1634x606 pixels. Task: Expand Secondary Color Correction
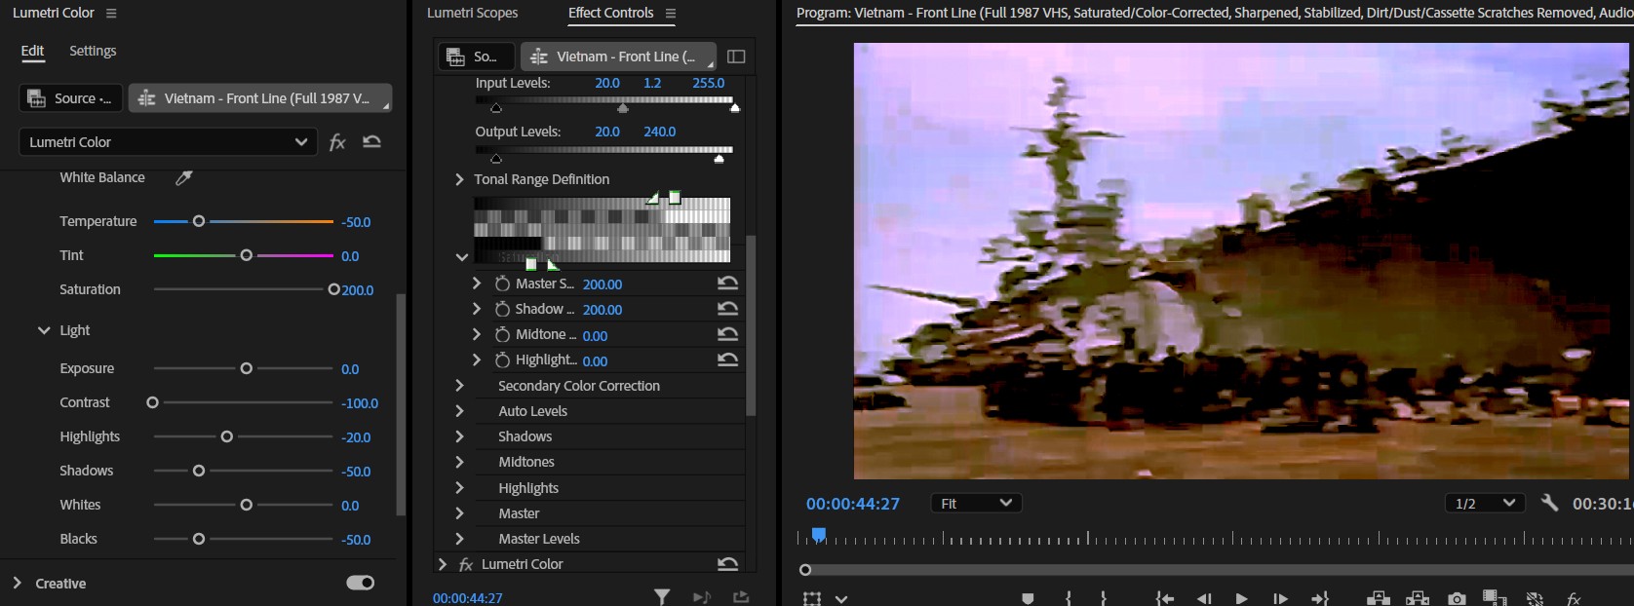(x=459, y=386)
